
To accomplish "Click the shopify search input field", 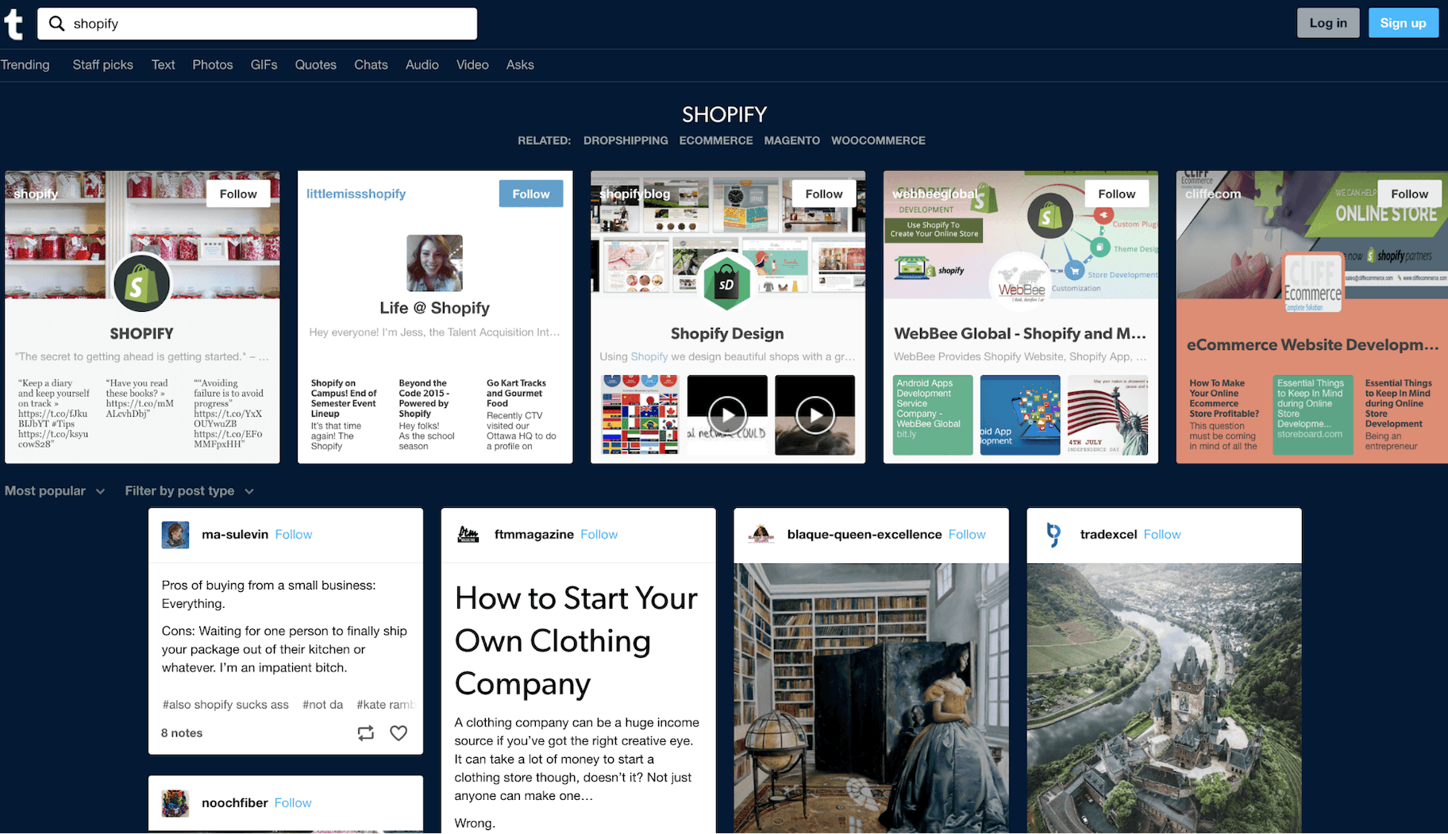I will (x=270, y=24).
